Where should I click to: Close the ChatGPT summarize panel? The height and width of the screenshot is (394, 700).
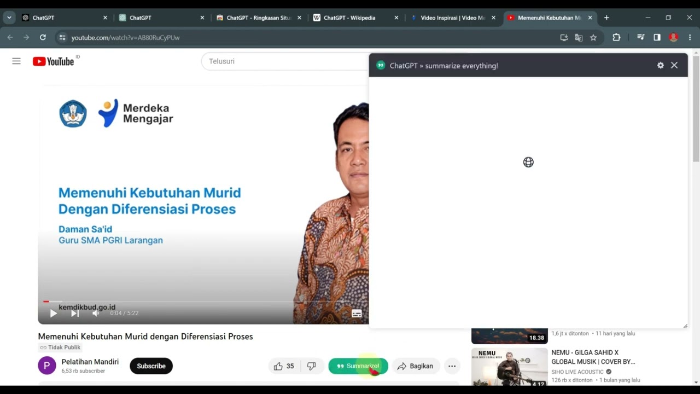[x=674, y=65]
